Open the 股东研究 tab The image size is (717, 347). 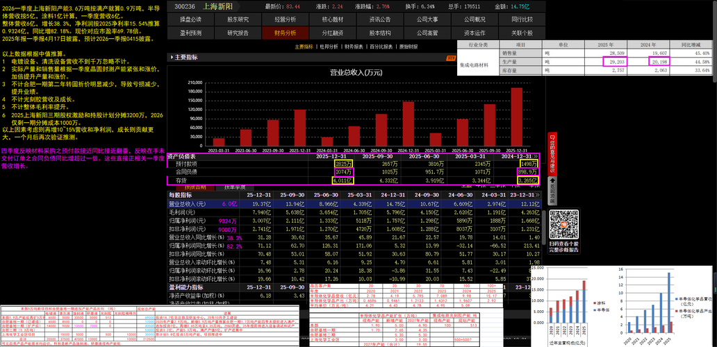(x=238, y=19)
